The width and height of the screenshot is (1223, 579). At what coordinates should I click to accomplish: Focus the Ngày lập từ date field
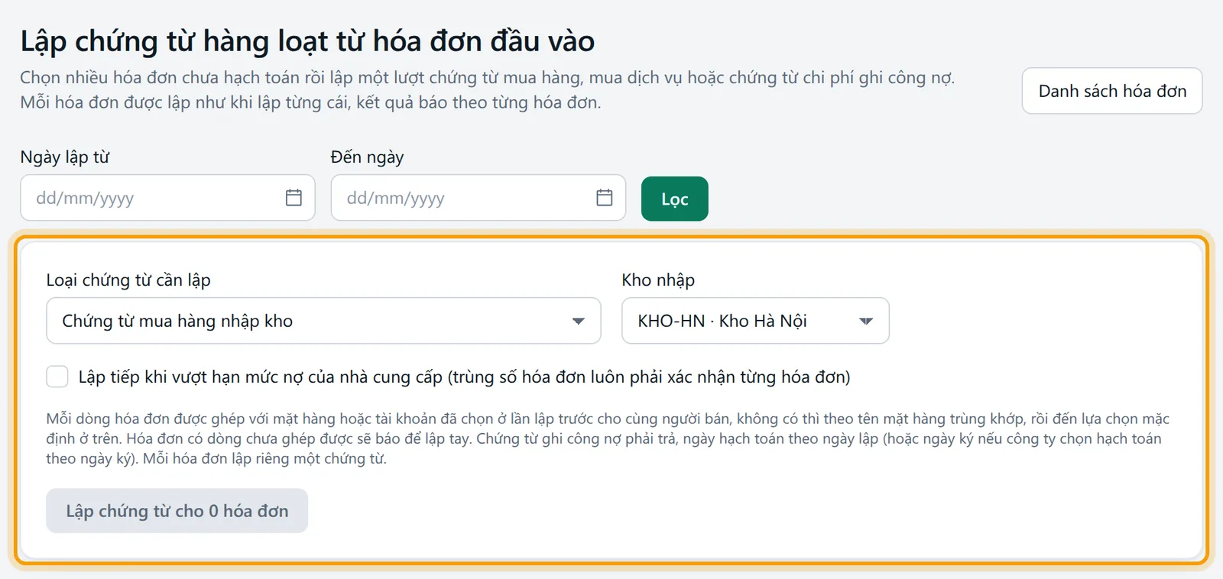[x=167, y=198]
